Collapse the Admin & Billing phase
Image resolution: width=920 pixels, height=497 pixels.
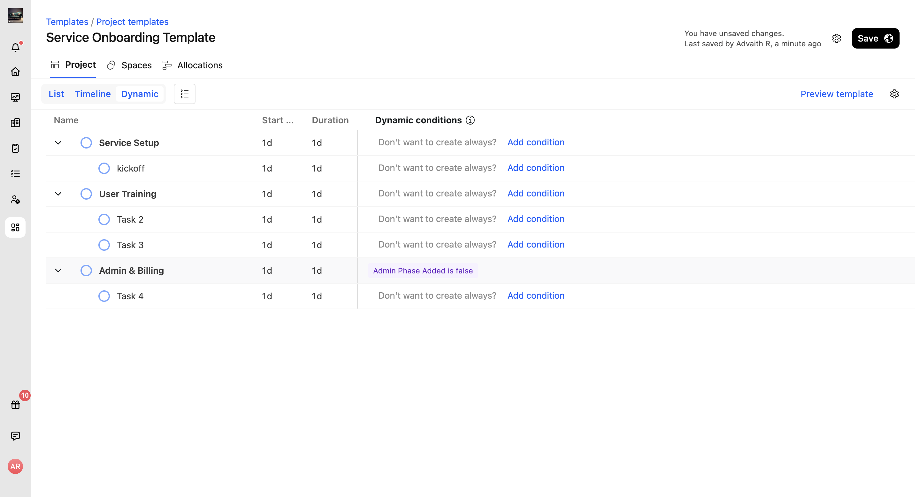(58, 271)
